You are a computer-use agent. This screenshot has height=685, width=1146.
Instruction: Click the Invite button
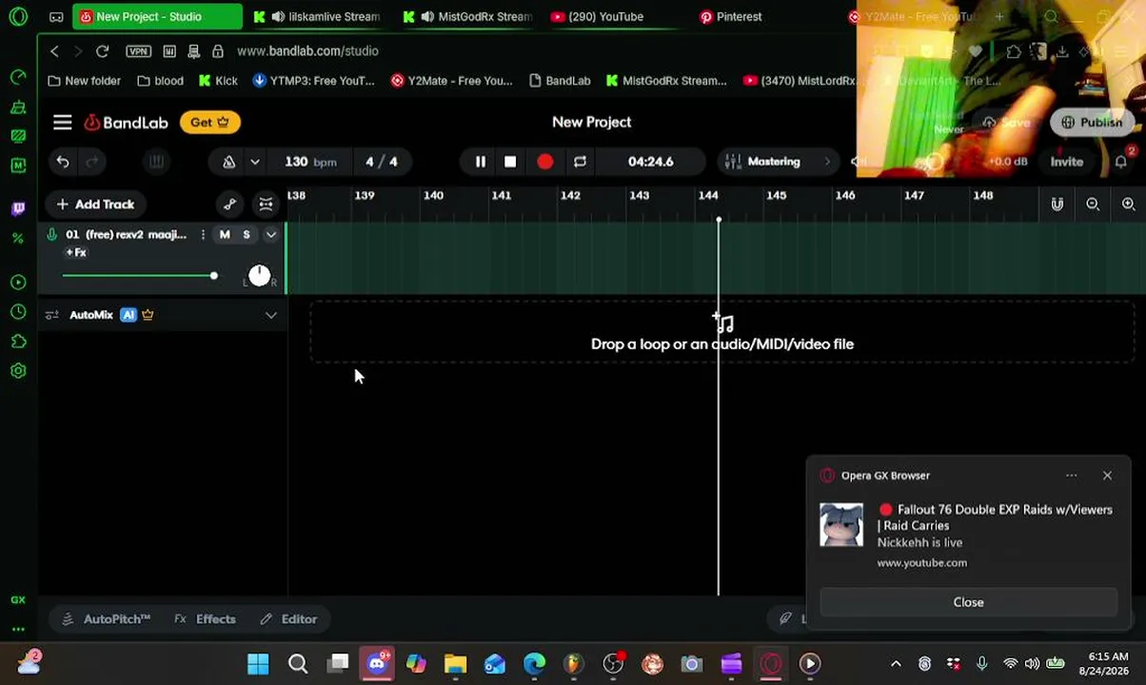[x=1067, y=162]
